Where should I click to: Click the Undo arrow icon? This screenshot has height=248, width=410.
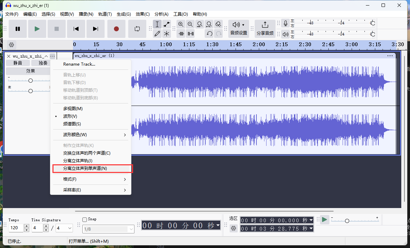point(209,34)
